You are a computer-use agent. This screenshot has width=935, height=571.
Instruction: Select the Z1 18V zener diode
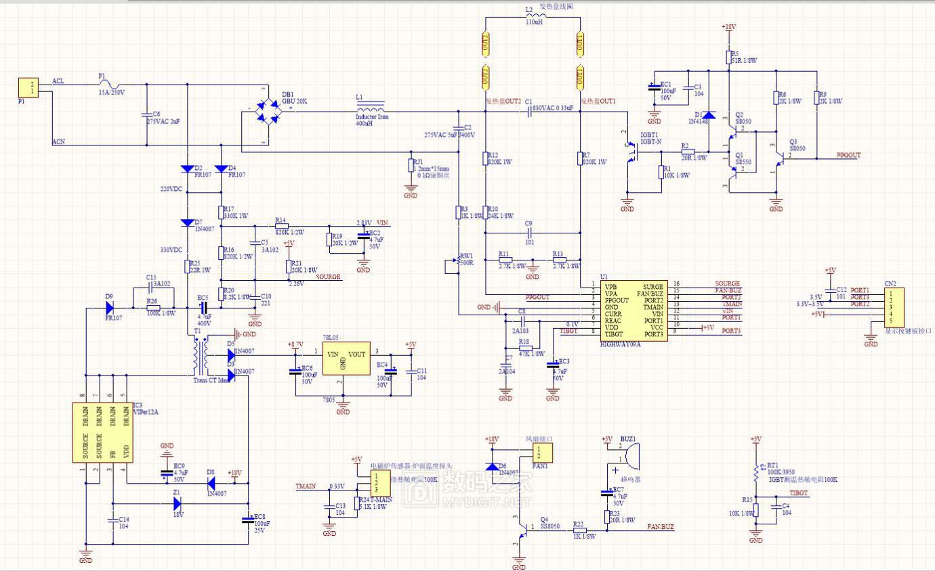tap(176, 503)
